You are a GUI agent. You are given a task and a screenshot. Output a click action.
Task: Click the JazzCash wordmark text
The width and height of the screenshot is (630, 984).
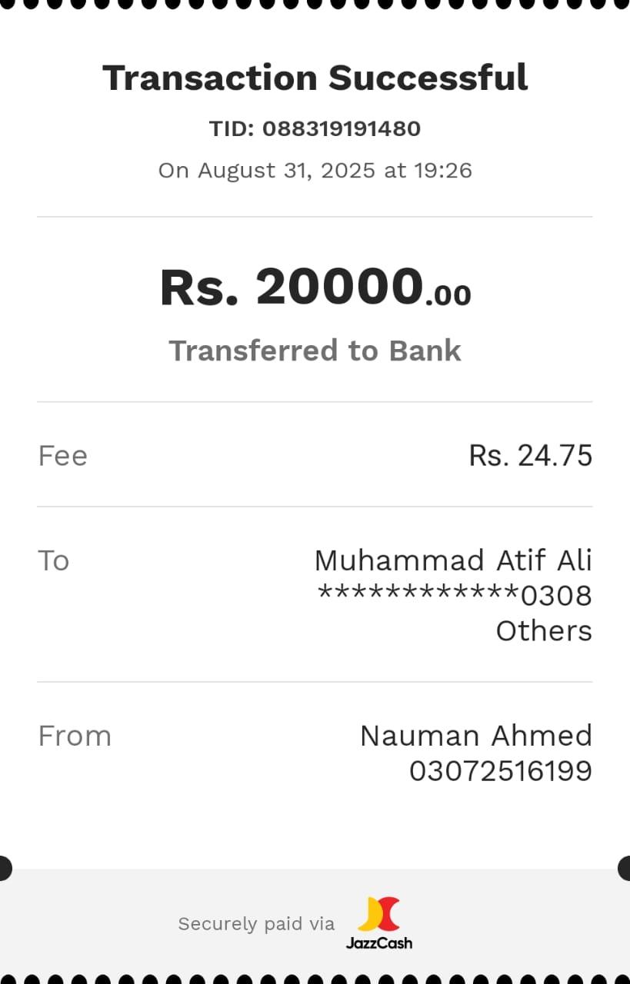379,942
